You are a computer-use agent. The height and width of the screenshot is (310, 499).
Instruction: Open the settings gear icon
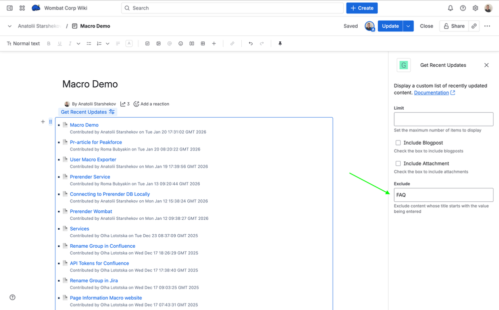[475, 8]
